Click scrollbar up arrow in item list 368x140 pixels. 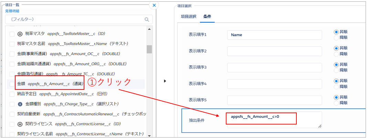point(149,29)
